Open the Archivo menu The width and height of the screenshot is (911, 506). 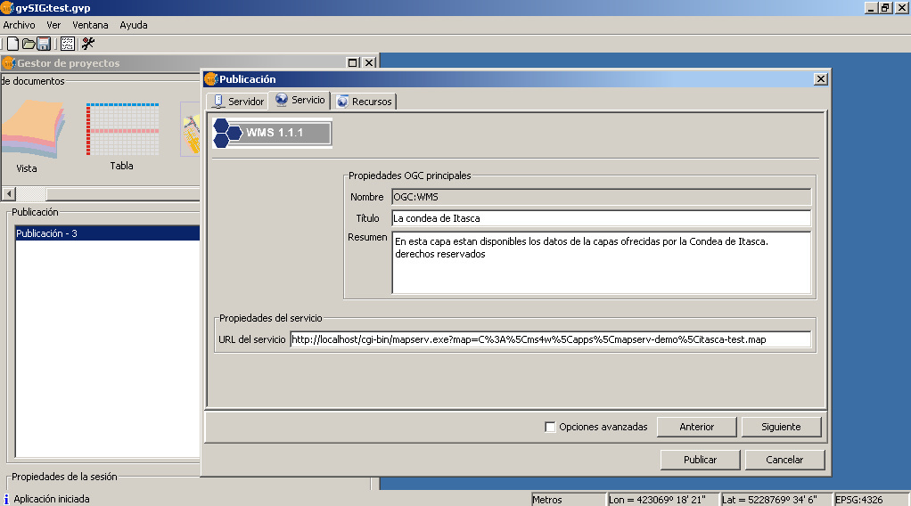point(19,25)
